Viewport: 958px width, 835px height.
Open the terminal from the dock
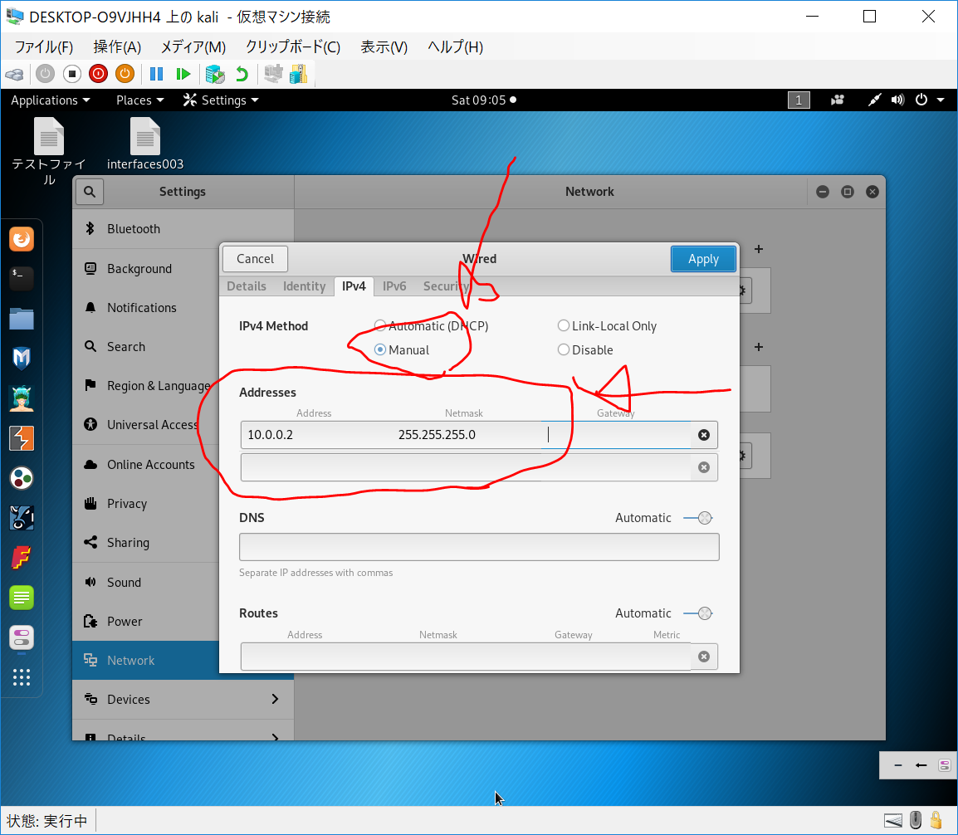(22, 278)
